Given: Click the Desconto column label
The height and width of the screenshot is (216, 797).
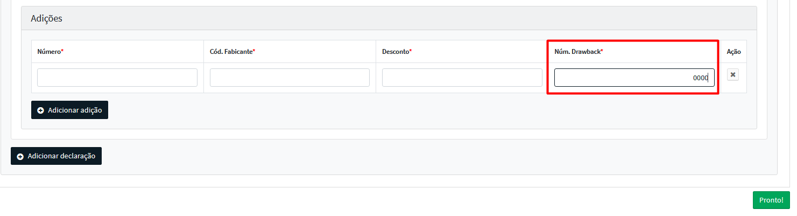Looking at the screenshot, I should [x=396, y=52].
